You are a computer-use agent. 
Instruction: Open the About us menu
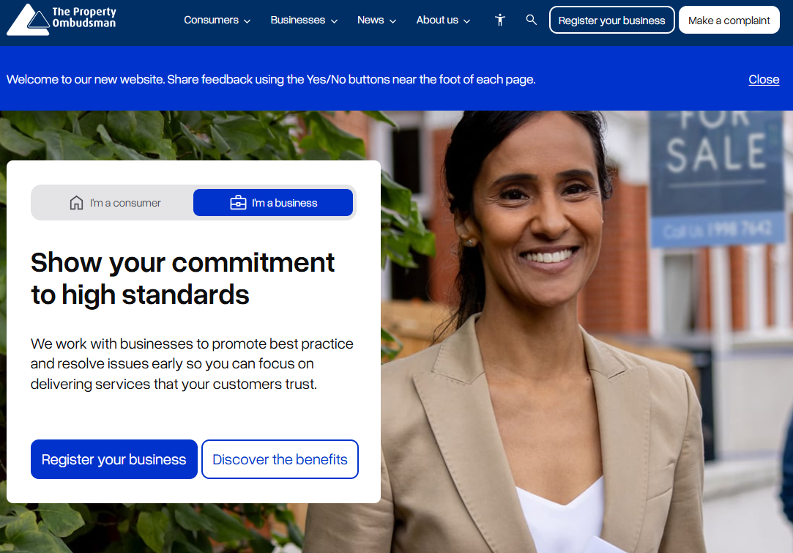[x=444, y=21]
